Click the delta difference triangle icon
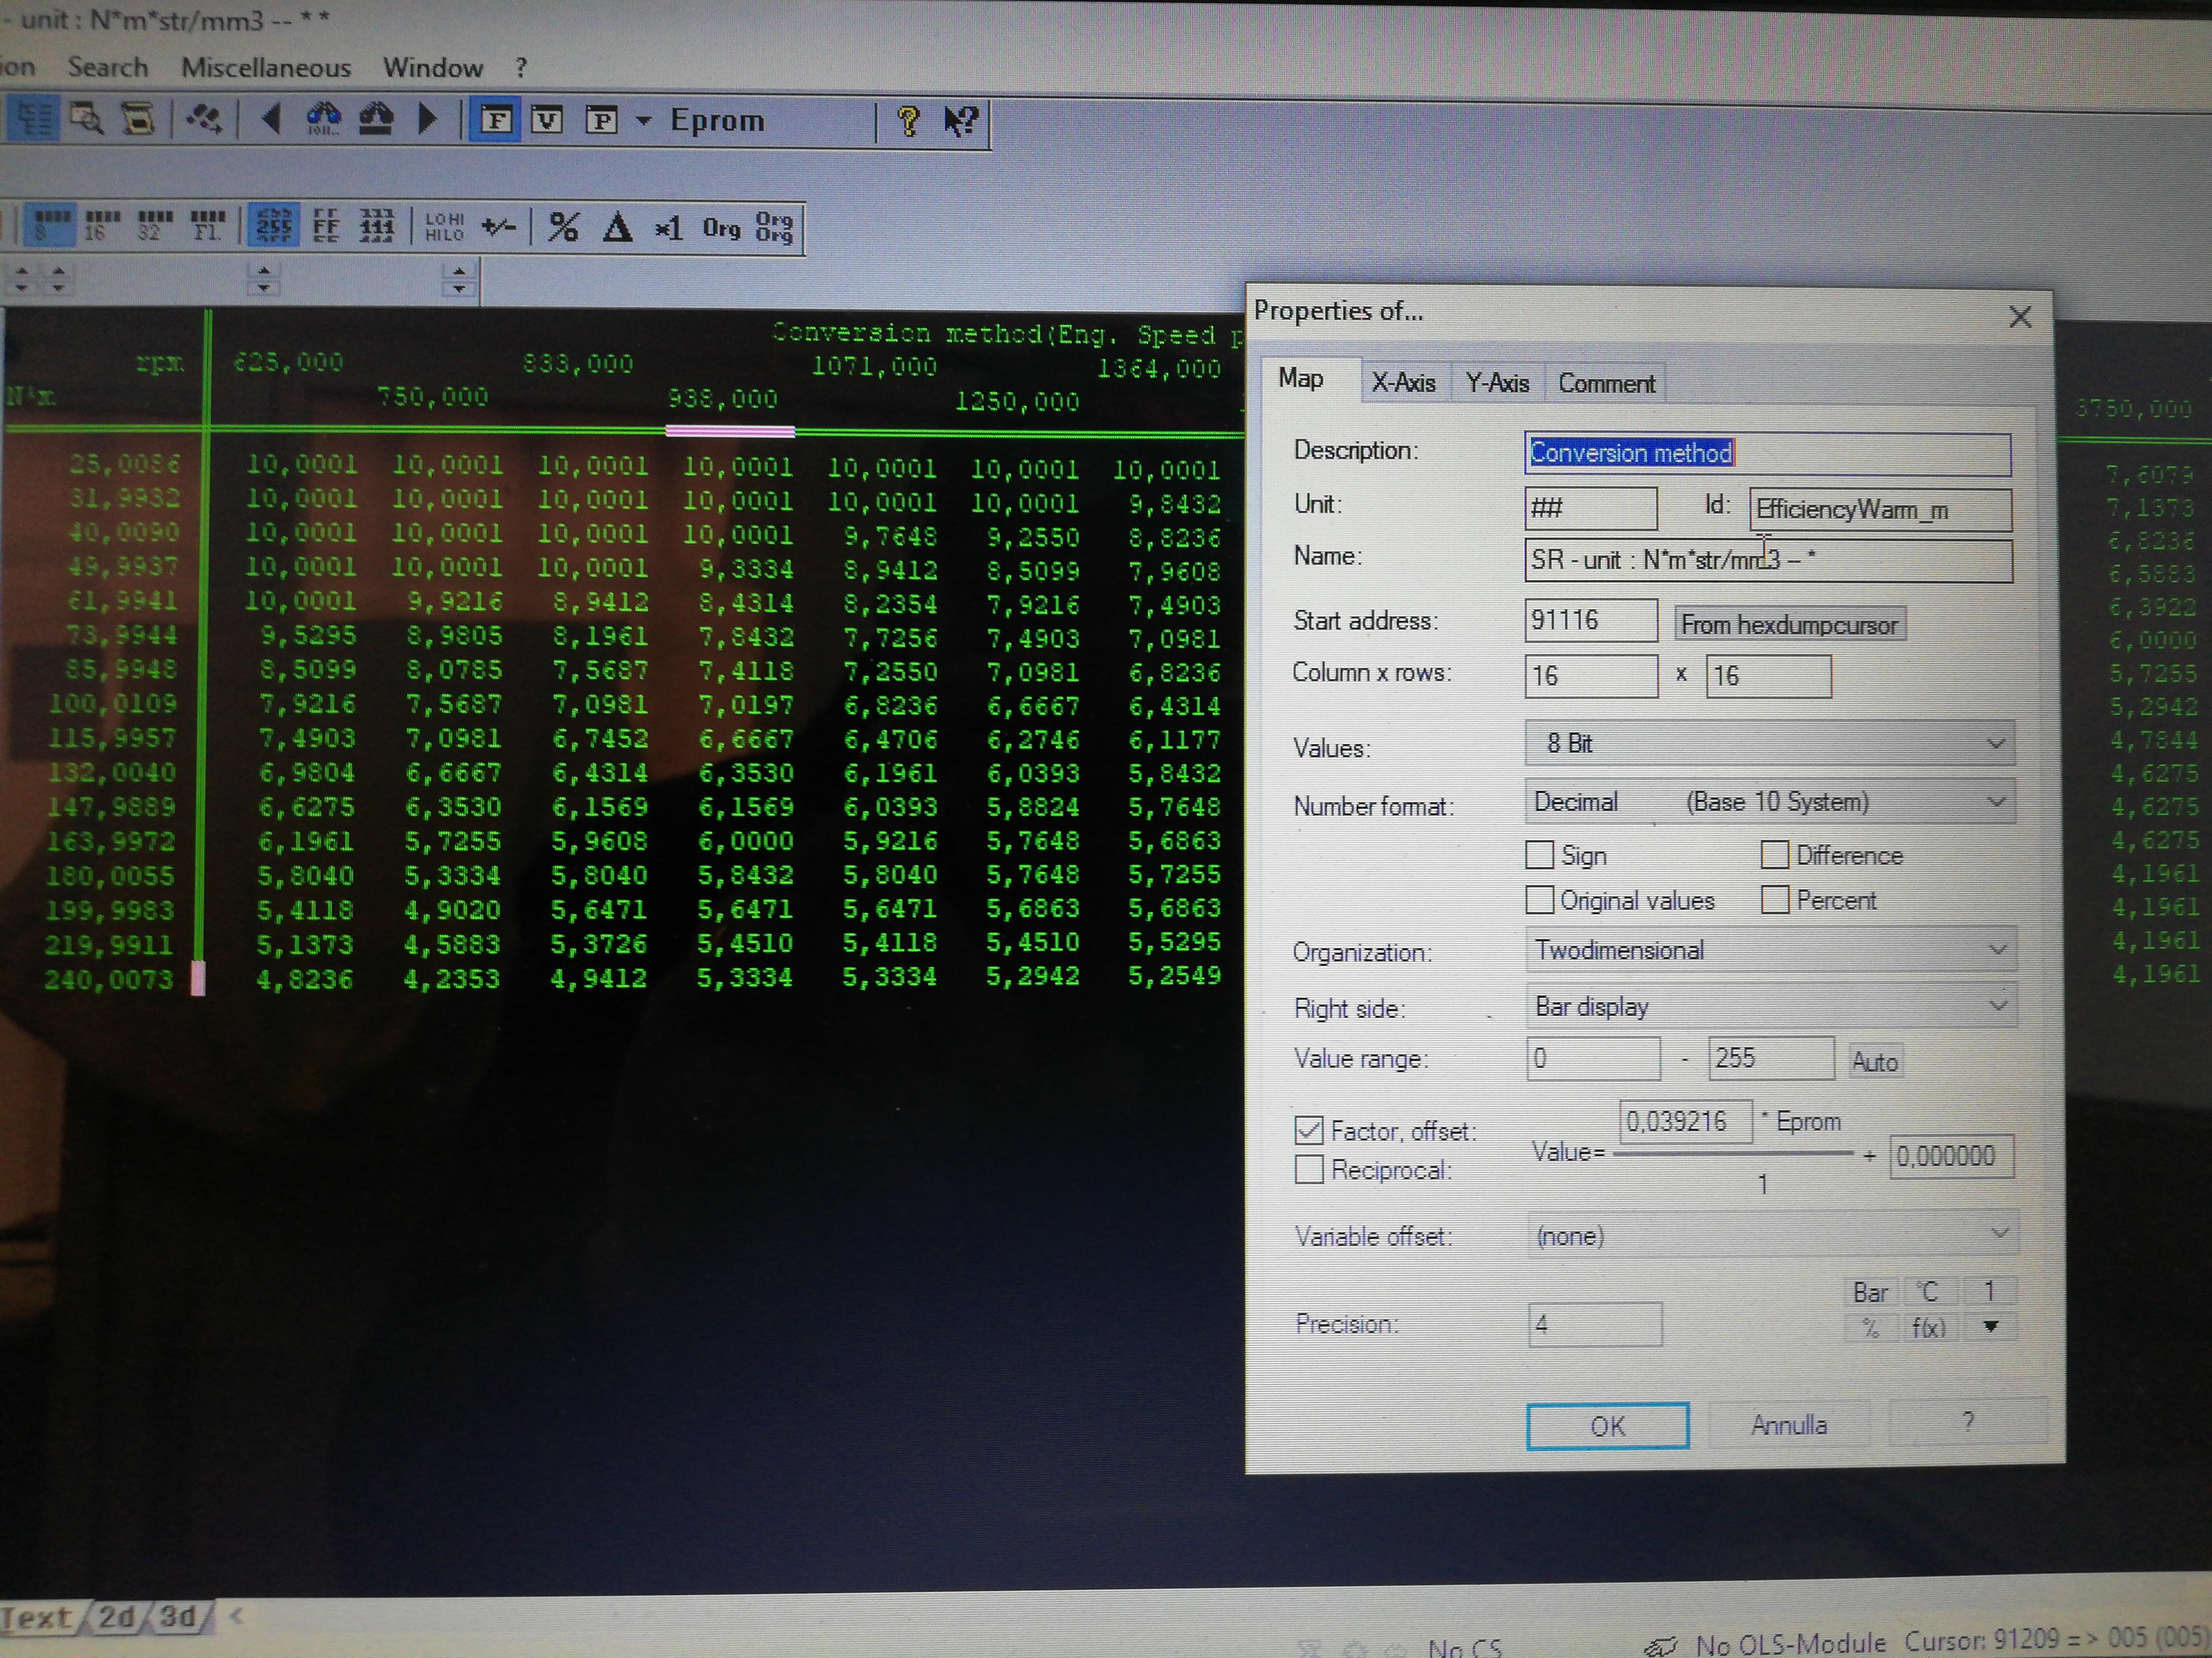This screenshot has width=2212, height=1658. [x=617, y=228]
